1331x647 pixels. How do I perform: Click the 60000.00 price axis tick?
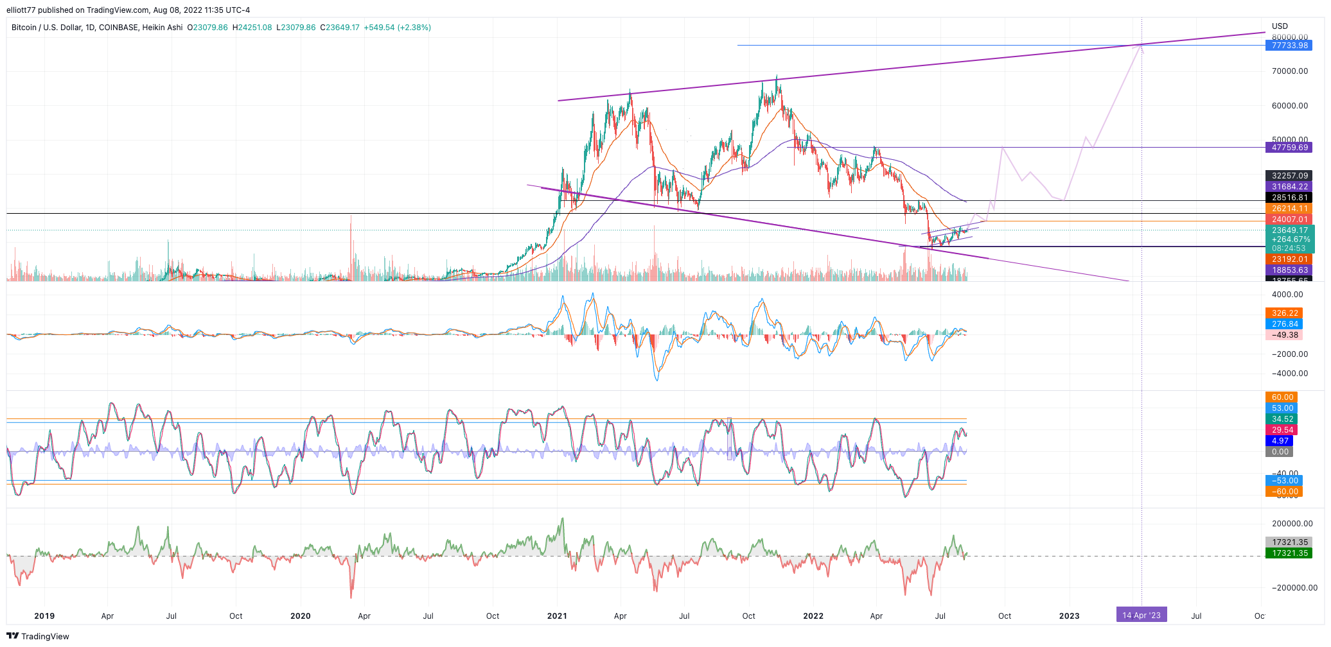[x=1289, y=106]
